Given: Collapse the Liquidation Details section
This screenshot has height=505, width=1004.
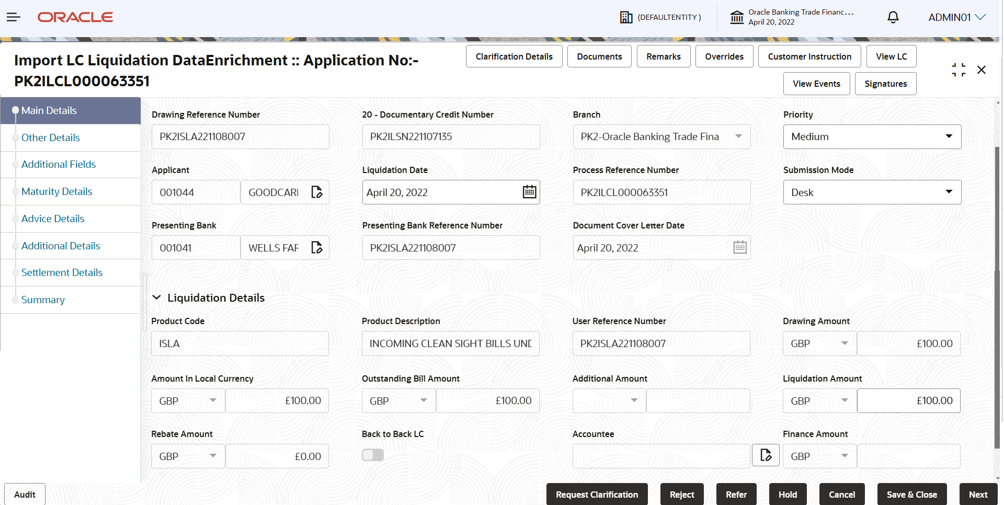Looking at the screenshot, I should 156,297.
